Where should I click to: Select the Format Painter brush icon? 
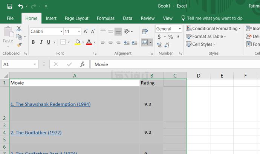pos(19,45)
